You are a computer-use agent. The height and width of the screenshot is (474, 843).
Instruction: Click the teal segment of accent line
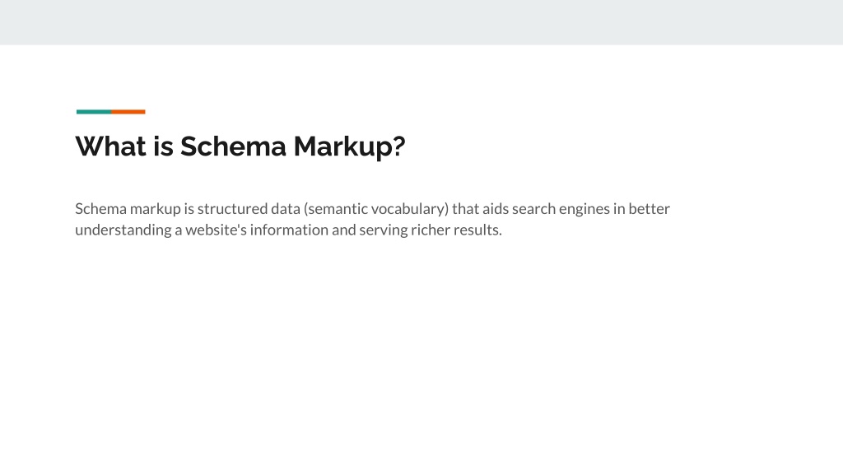pos(94,112)
